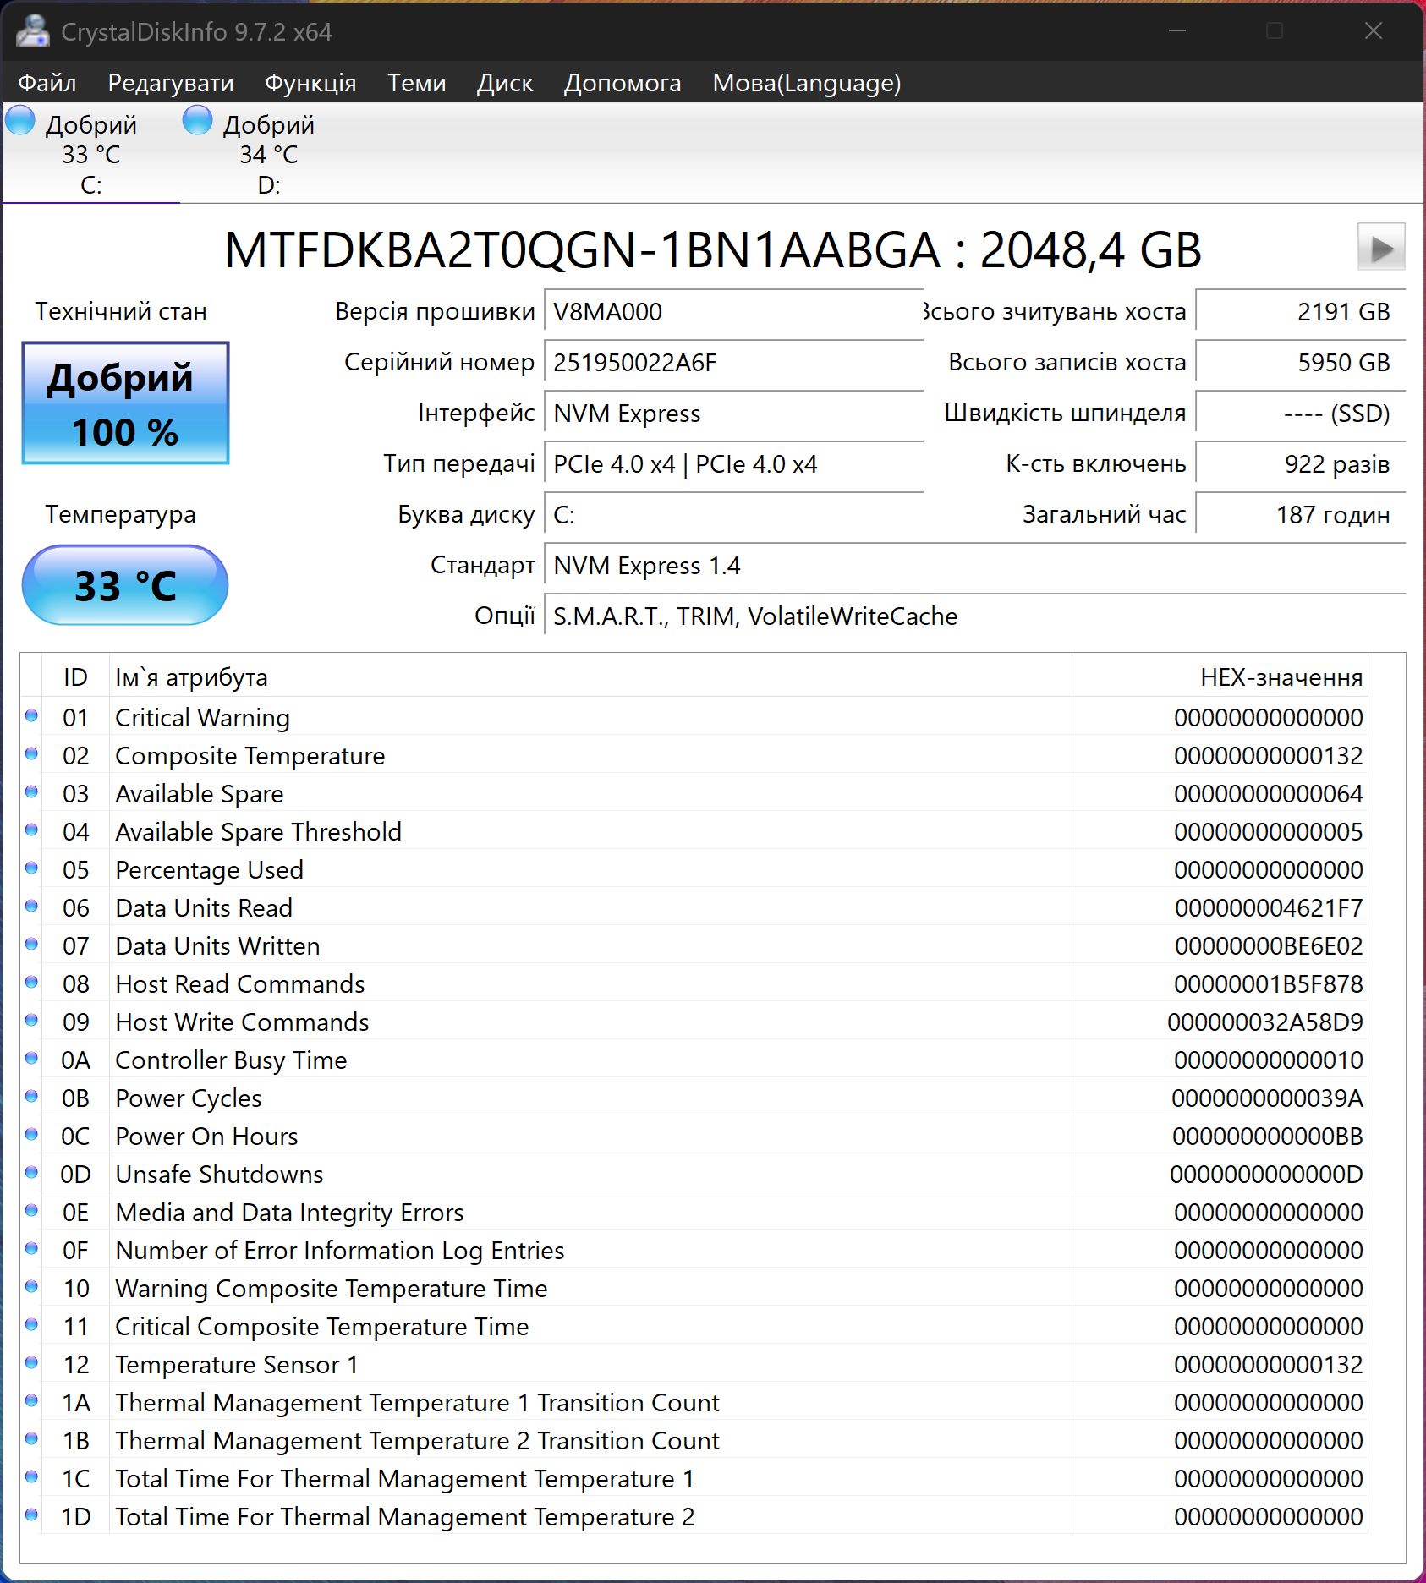This screenshot has height=1583, width=1426.
Task: Click status dot for Power Cycles row
Action: (x=31, y=1097)
